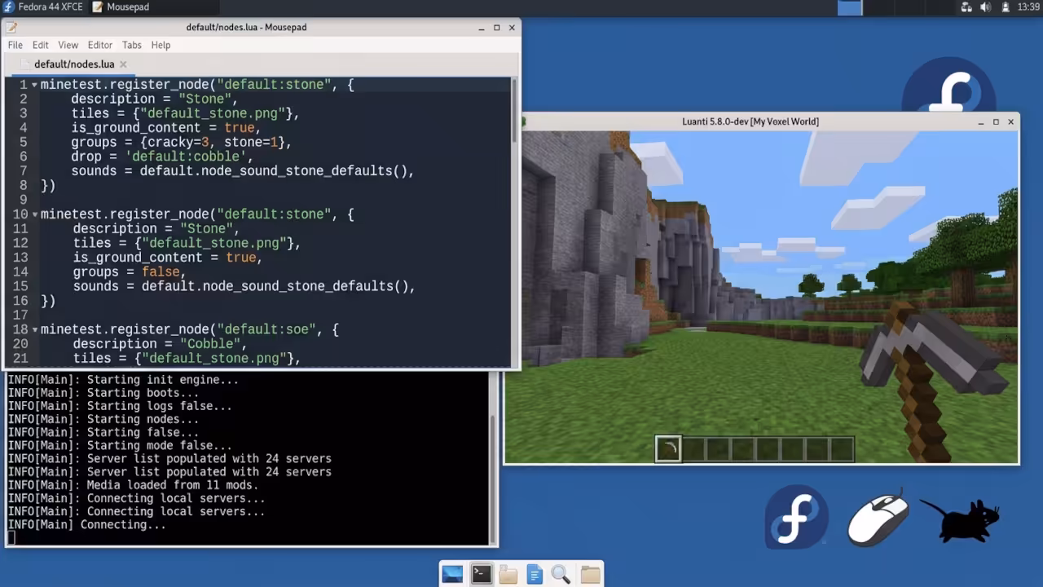The height and width of the screenshot is (587, 1043).
Task: Click code line groups = {cracky=3, stone=1}
Action: tap(181, 142)
